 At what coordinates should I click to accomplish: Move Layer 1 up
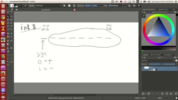(x=158, y=94)
